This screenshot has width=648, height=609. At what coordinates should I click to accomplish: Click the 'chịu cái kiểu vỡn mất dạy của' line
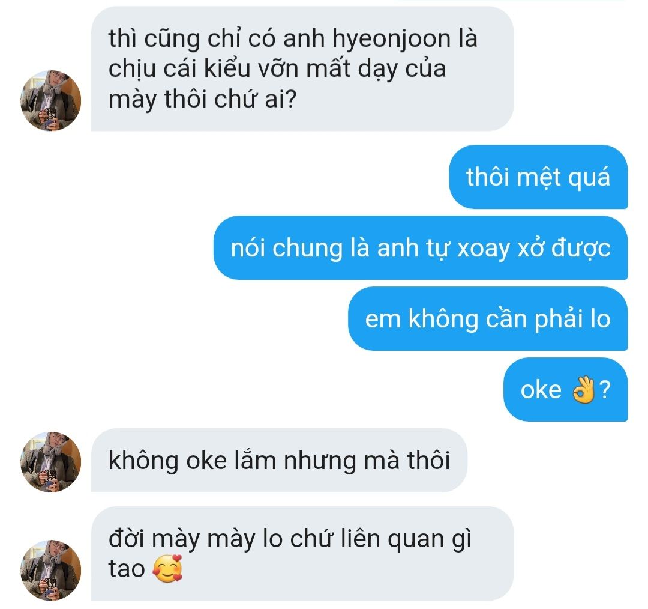(x=277, y=69)
